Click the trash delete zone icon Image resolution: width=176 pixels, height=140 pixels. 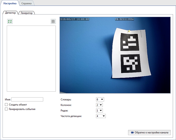53,21
